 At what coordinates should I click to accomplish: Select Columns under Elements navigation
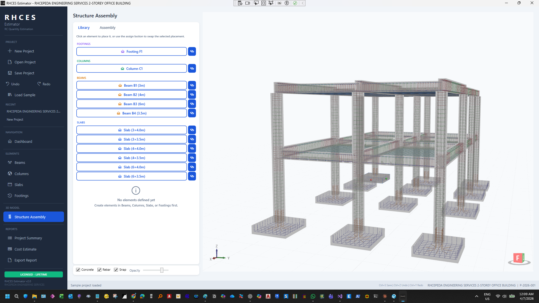[21, 173]
